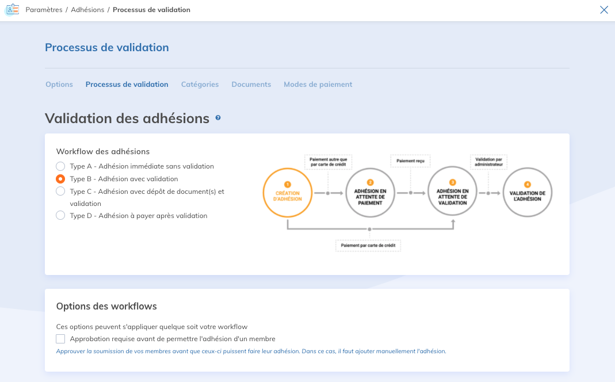Close the settings panel with X icon
This screenshot has width=615, height=382.
pyautogui.click(x=604, y=10)
